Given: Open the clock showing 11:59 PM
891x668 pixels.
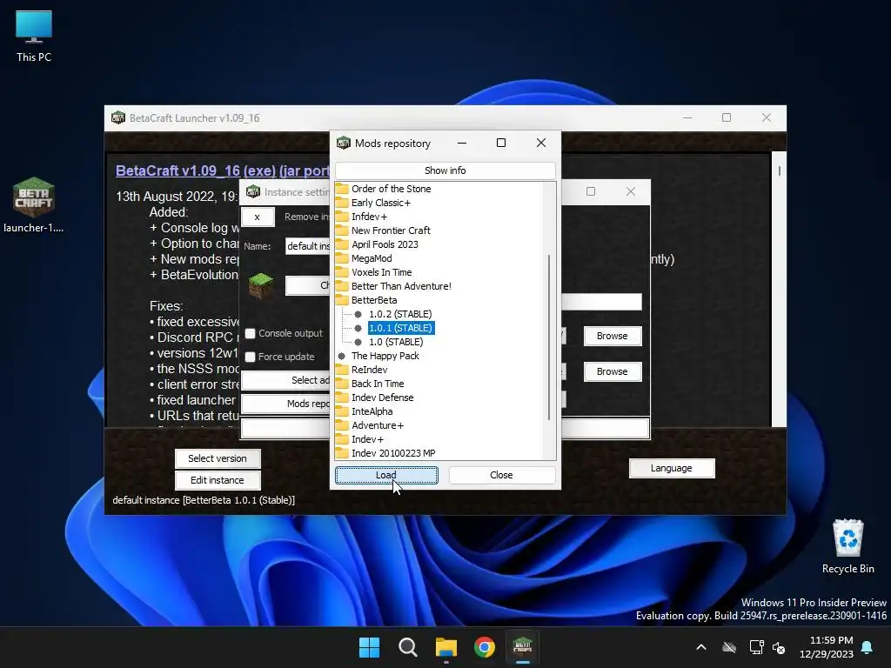Looking at the screenshot, I should point(827,647).
